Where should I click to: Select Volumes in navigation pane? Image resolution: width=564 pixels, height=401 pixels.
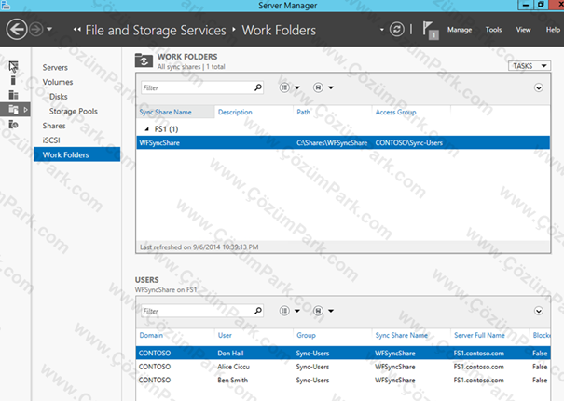tap(58, 82)
